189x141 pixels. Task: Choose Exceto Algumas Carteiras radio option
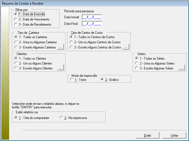(16, 47)
